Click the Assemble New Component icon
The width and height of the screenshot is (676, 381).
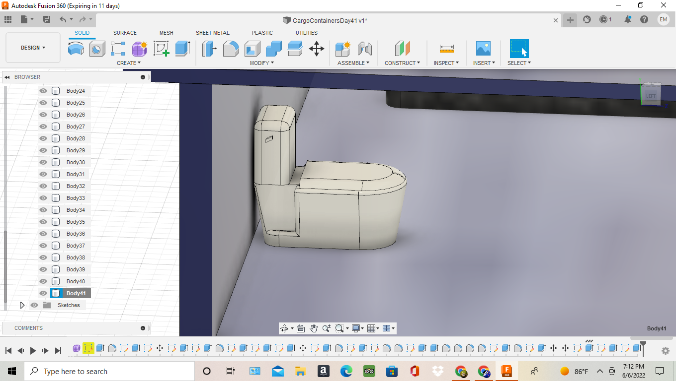(x=343, y=49)
